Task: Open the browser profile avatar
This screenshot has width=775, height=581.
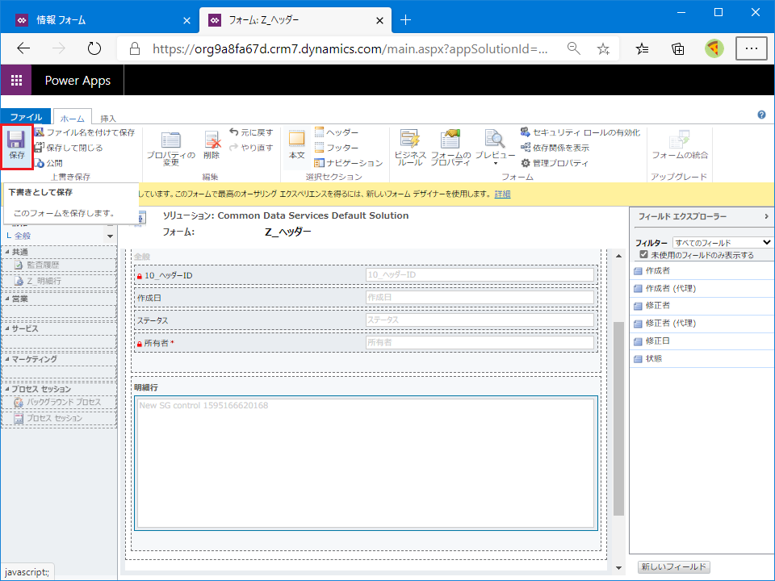Action: click(x=714, y=48)
